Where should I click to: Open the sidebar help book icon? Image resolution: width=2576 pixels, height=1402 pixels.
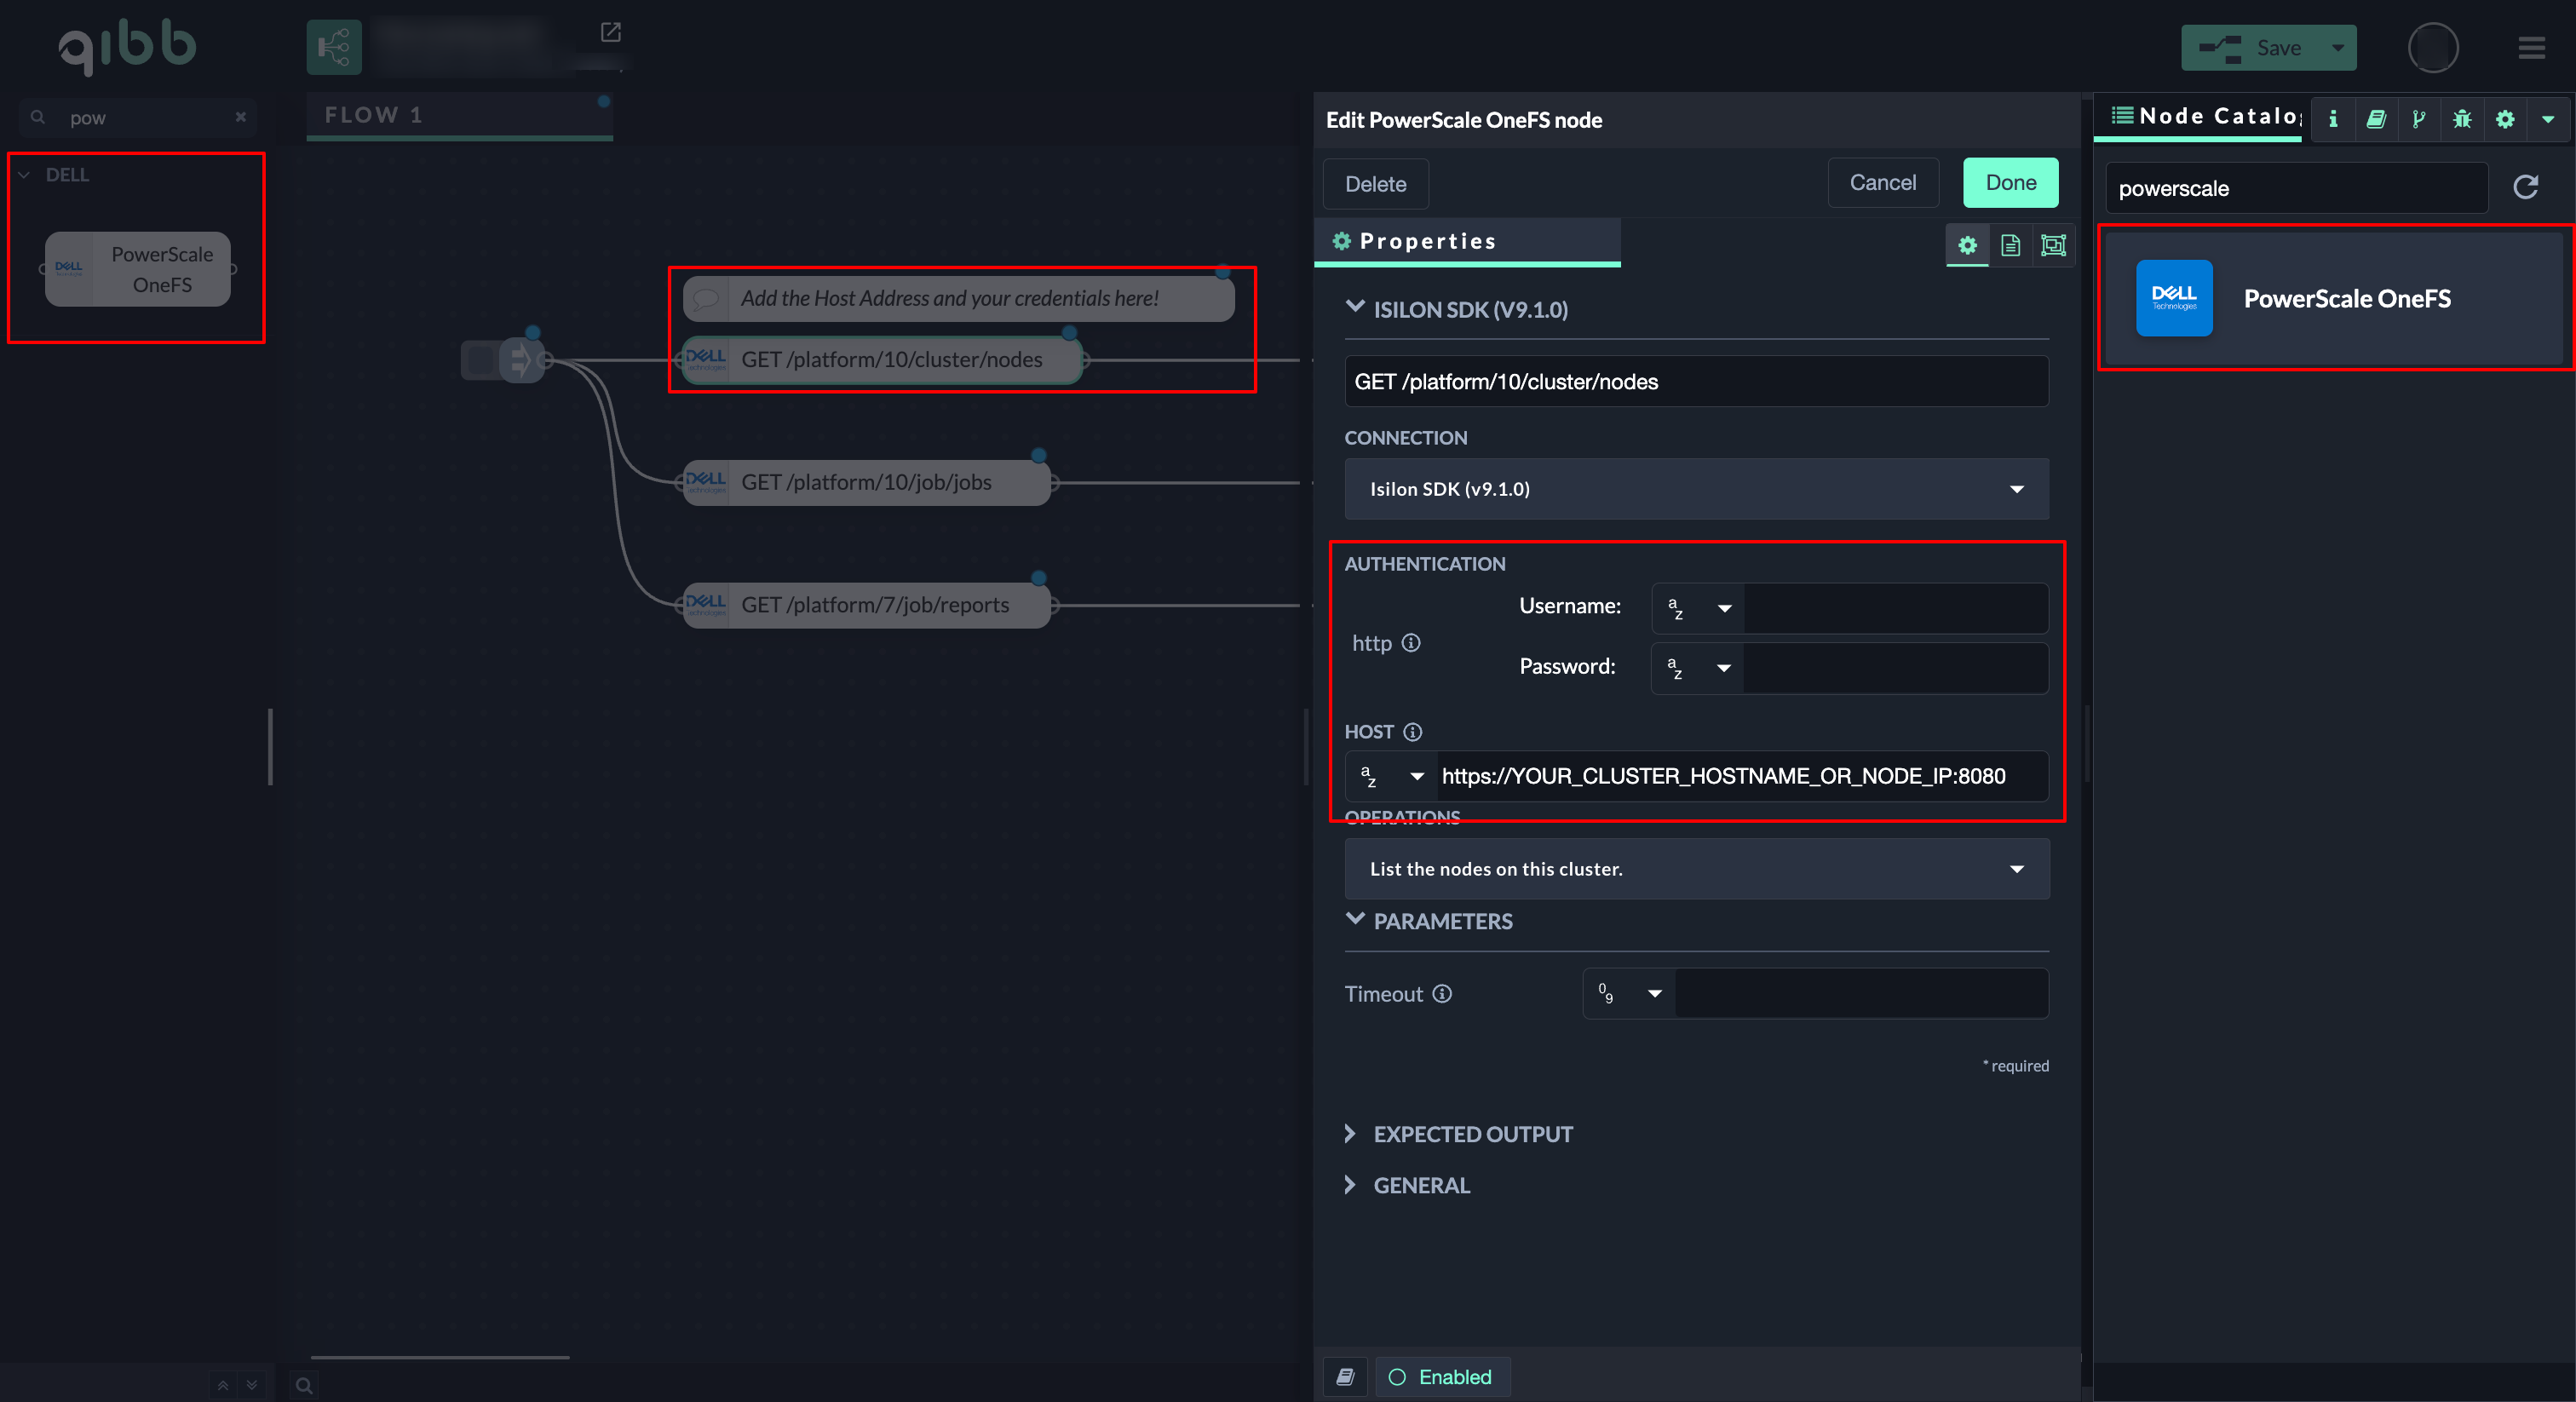pos(2376,119)
